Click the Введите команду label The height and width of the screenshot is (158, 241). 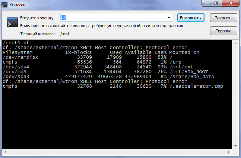pyautogui.click(x=37, y=18)
